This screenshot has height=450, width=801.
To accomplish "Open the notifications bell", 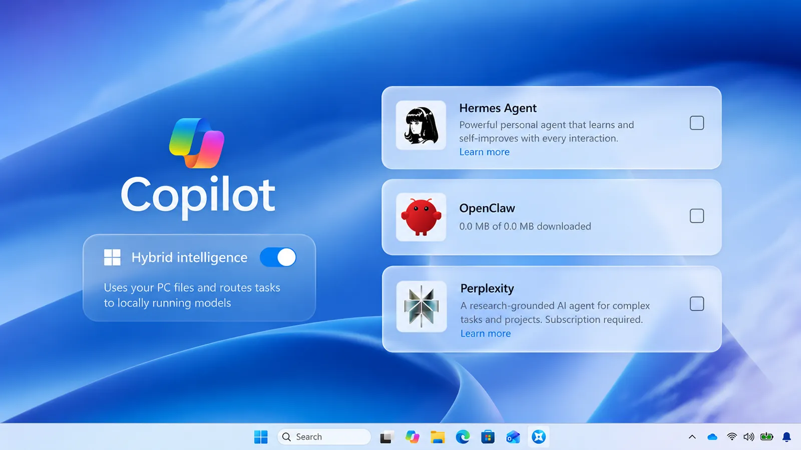I will click(x=786, y=437).
